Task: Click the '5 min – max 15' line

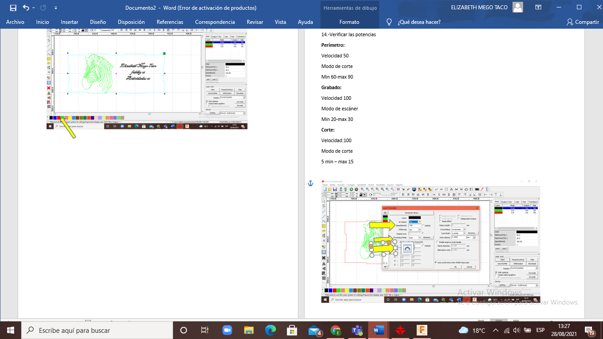Action: (337, 162)
